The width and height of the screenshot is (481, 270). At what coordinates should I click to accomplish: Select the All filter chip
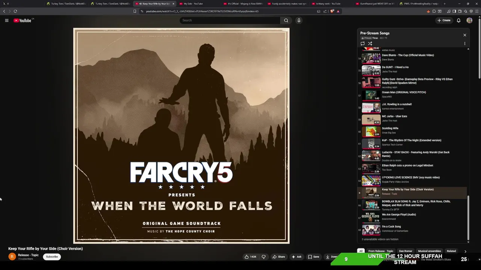pos(361,251)
